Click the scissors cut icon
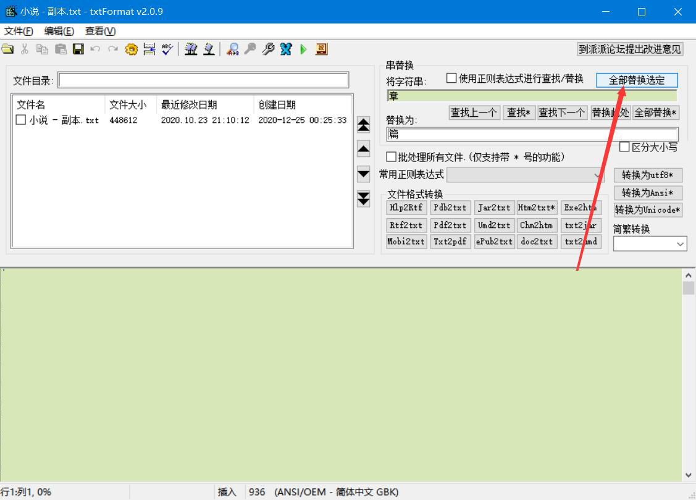The image size is (696, 500). click(25, 49)
